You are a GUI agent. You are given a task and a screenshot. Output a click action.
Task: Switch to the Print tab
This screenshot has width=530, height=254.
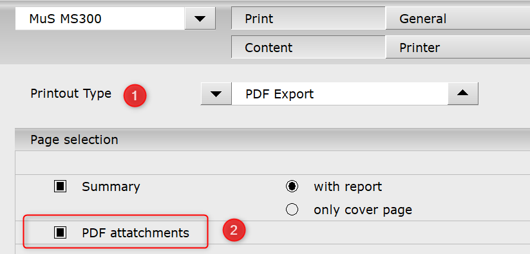(308, 18)
